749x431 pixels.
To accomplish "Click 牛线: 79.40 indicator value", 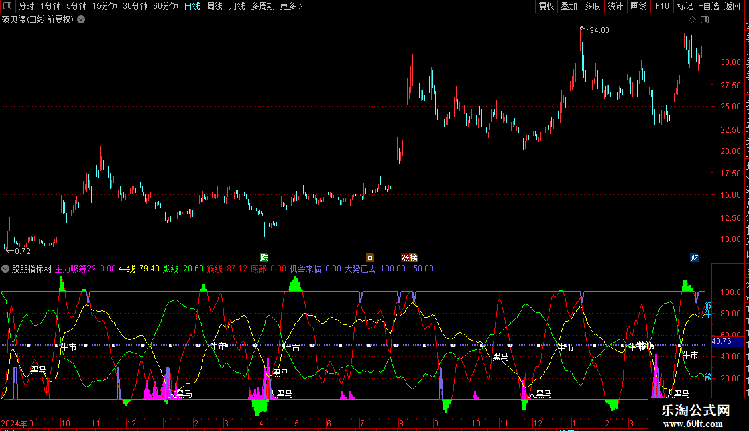I will tap(139, 269).
